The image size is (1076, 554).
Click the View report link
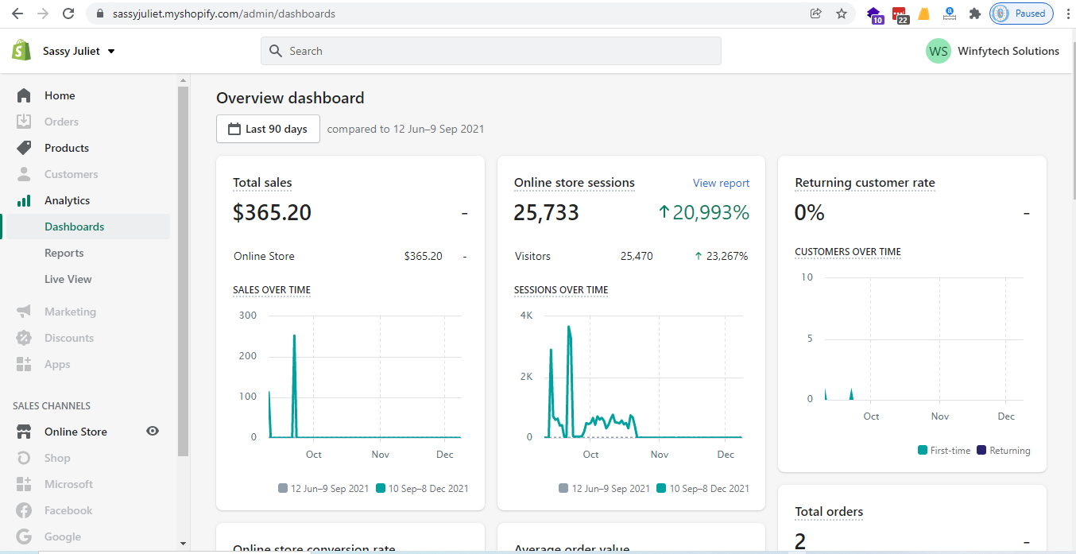point(721,183)
